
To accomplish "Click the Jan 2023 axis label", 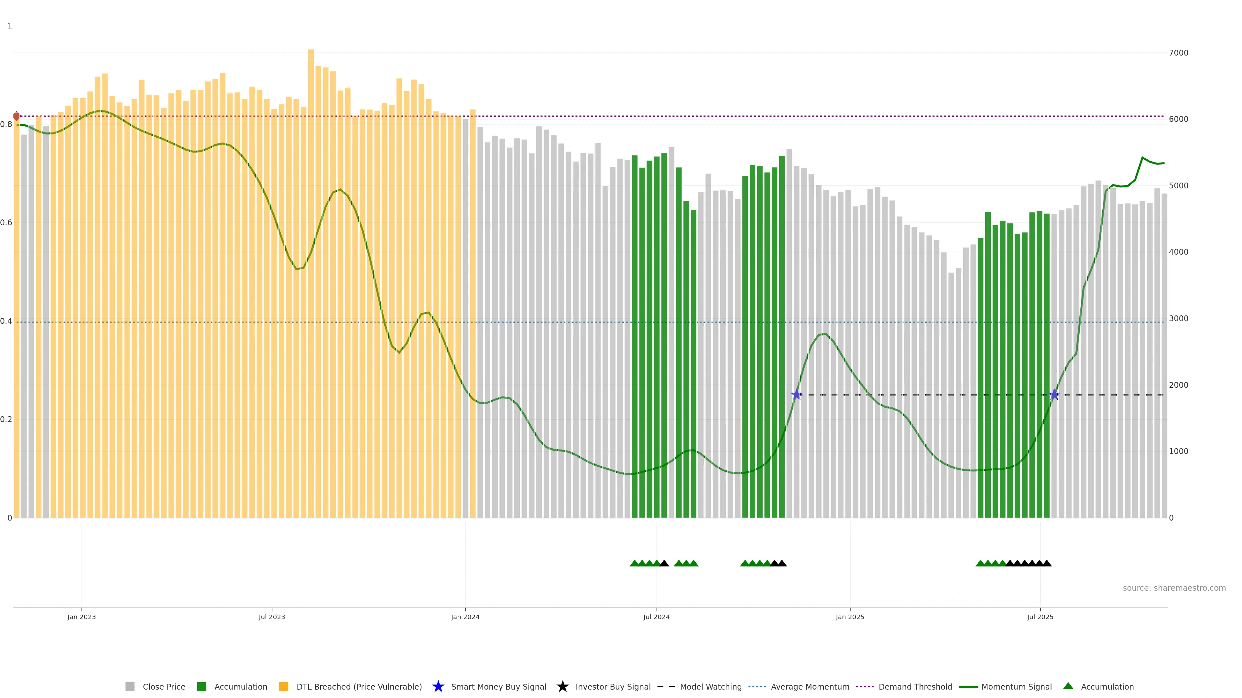I will tap(82, 617).
